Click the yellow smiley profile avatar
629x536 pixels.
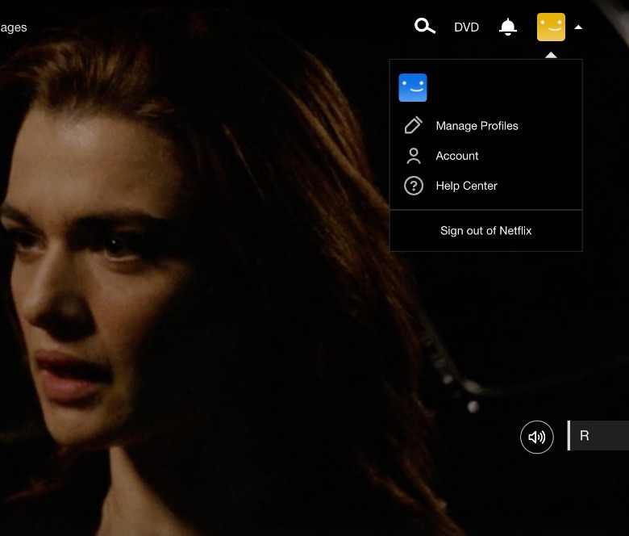[551, 27]
